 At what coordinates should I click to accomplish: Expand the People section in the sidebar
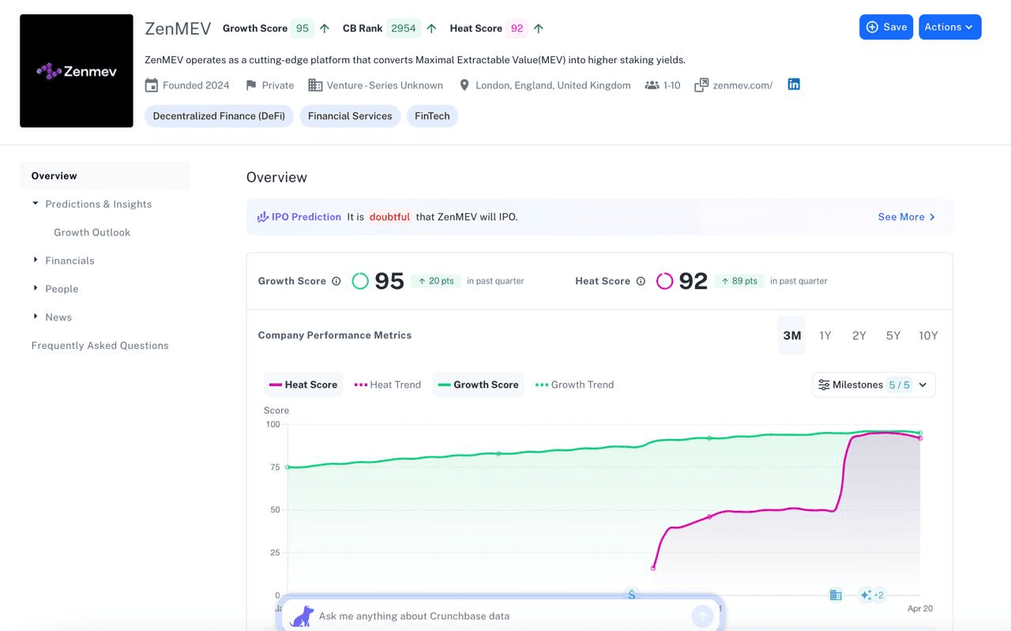click(62, 288)
